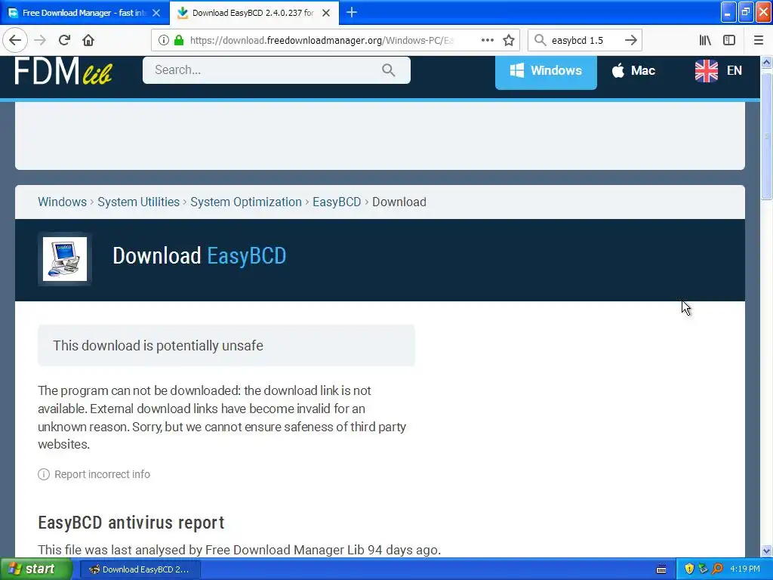Open the EasyBCD breadcrumb link

337,202
